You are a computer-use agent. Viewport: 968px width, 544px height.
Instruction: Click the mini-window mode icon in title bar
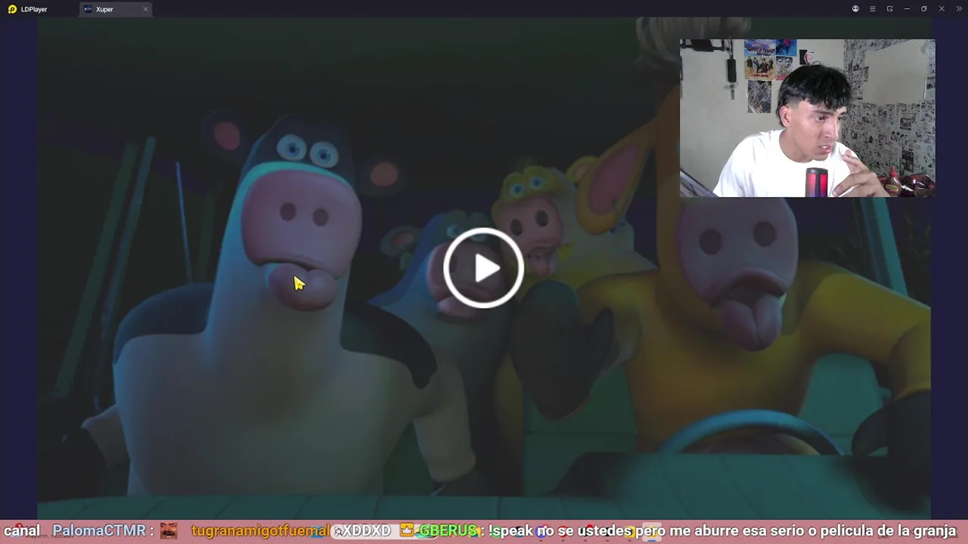[x=889, y=9]
